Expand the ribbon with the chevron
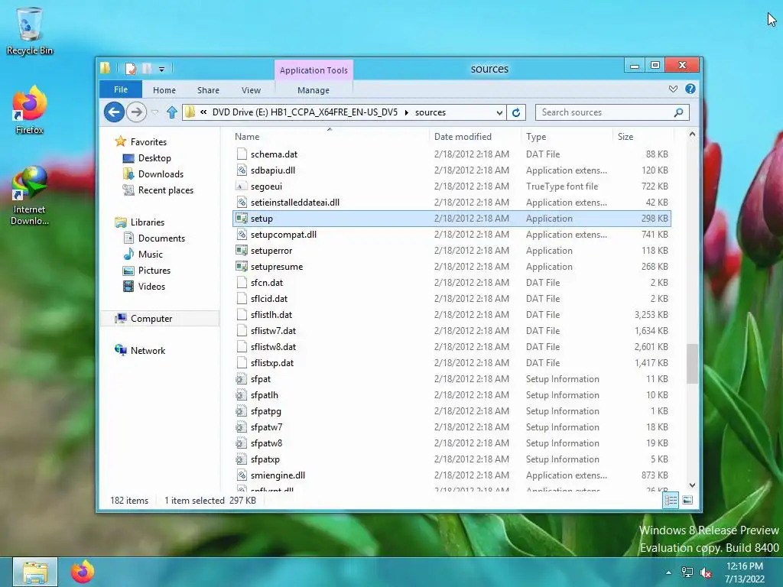Viewport: 783px width, 587px height. 673,89
